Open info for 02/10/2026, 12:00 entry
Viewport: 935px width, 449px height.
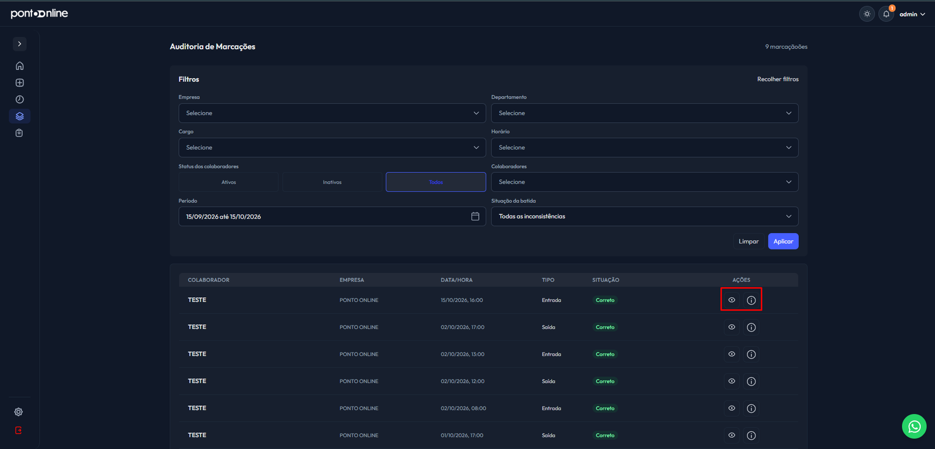click(752, 381)
